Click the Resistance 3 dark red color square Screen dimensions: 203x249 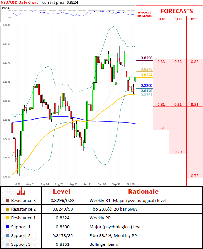pyautogui.click(x=8, y=200)
